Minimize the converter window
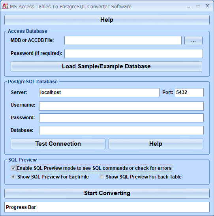This screenshot has width=214, height=216. pyautogui.click(x=188, y=6)
